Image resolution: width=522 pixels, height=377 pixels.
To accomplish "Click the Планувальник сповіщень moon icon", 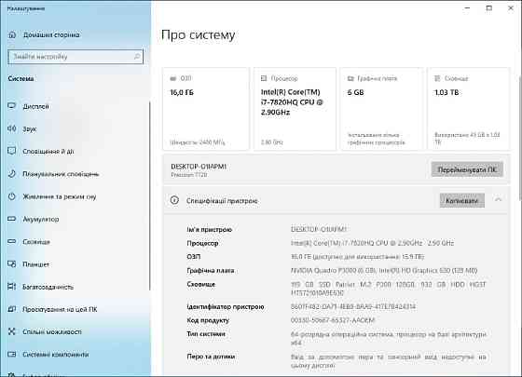I will point(12,174).
